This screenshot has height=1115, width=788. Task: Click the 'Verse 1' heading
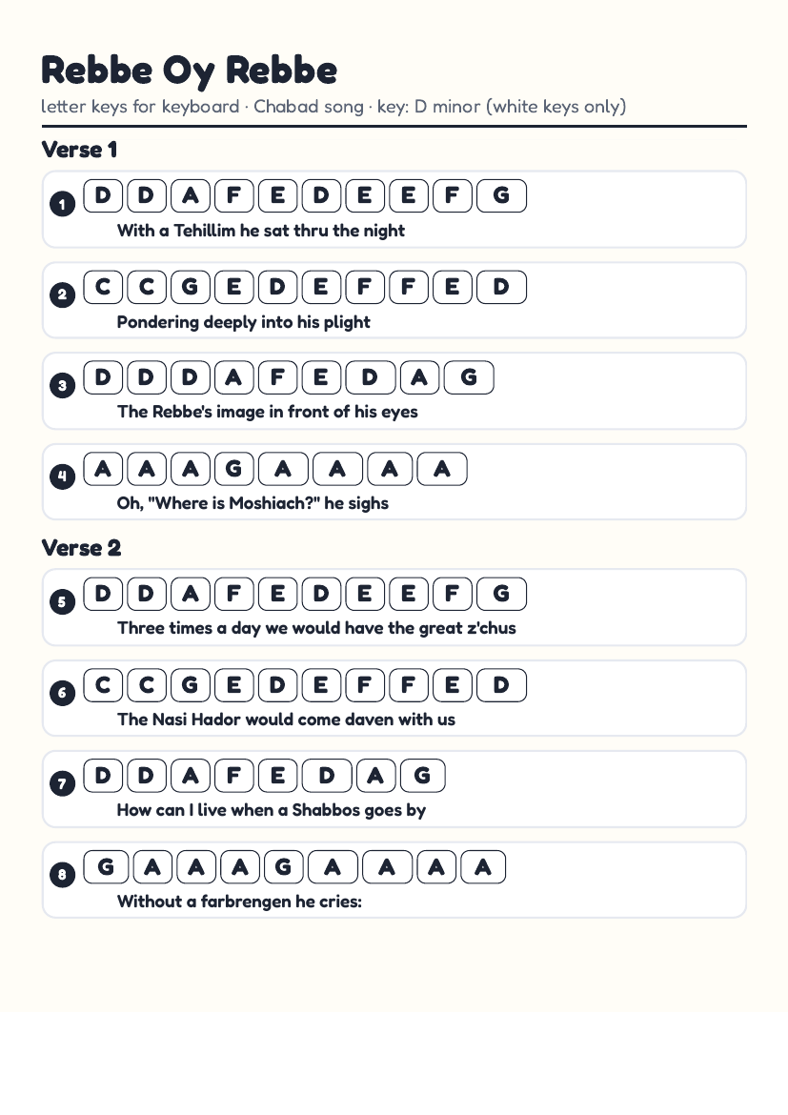79,150
